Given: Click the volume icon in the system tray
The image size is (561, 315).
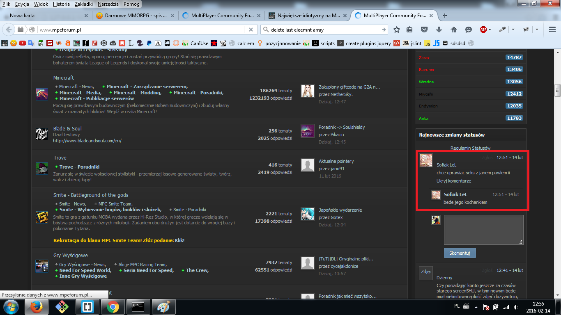Looking at the screenshot, I should tap(515, 307).
